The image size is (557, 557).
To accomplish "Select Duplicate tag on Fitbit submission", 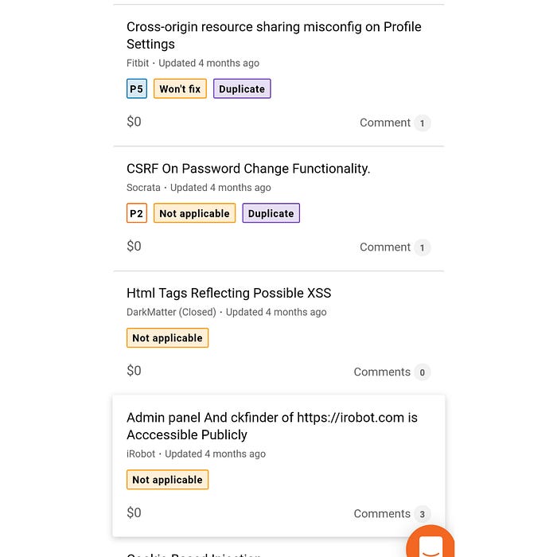I will pos(242,89).
